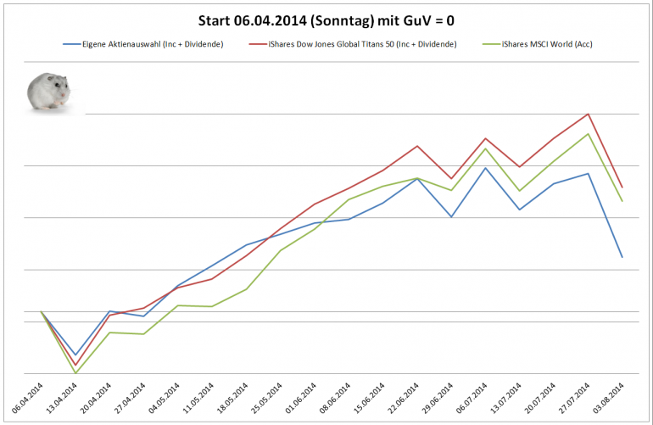Click blue line peak at 06.07.2014
Screen dimensions: 653x425
tap(485, 168)
